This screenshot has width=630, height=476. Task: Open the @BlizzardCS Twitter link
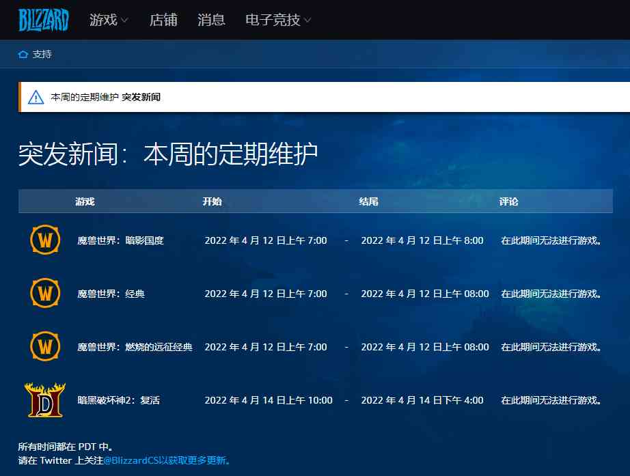click(x=167, y=460)
